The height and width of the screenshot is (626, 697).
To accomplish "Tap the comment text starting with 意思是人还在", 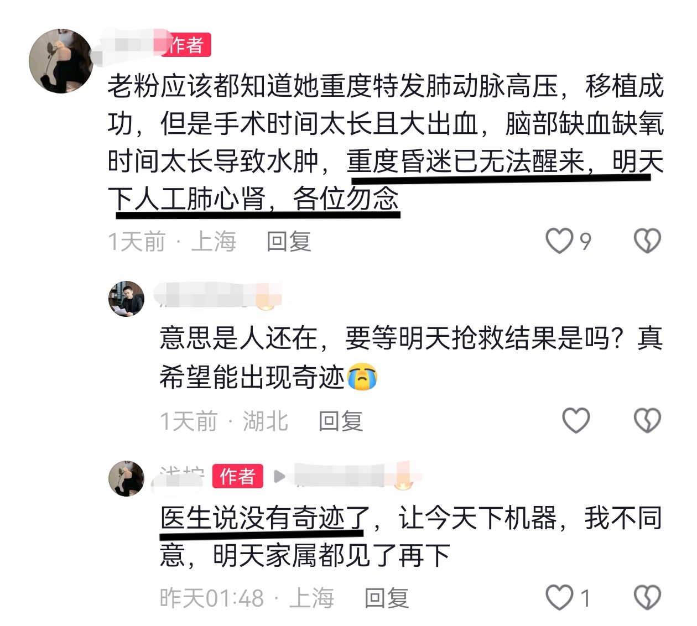I will [x=411, y=358].
